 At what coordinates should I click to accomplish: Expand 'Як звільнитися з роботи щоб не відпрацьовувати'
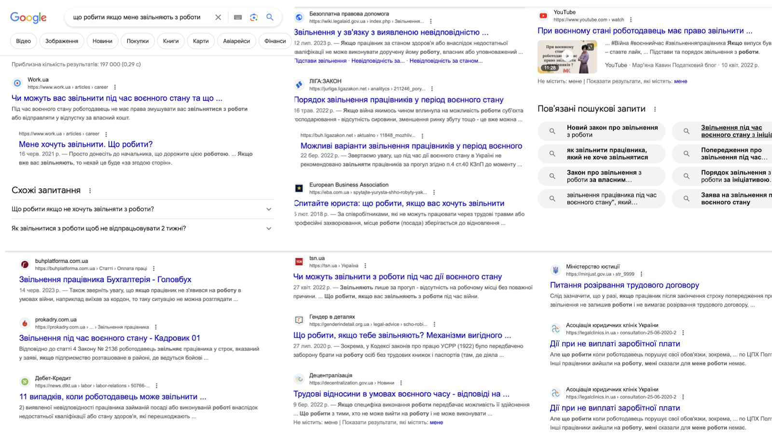point(142,229)
